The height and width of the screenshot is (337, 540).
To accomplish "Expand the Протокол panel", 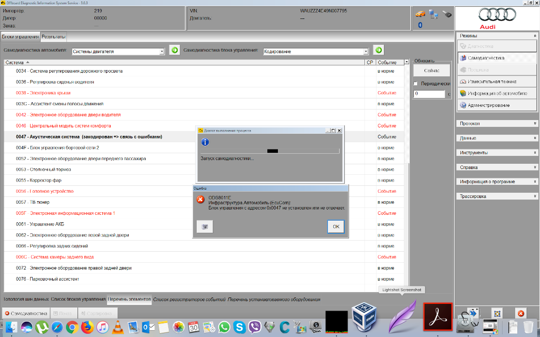I will [497, 123].
